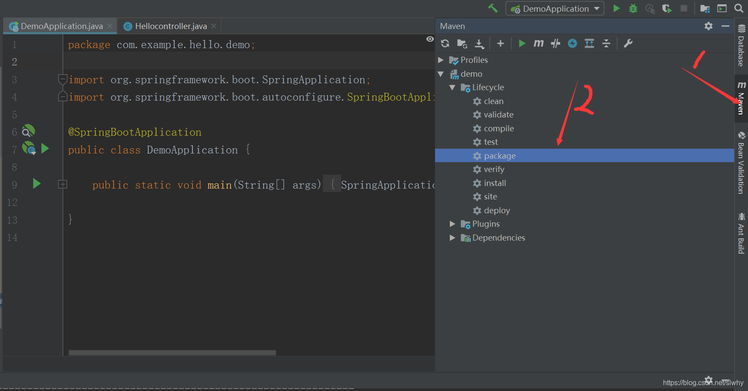Open Project Structure icon in top toolbar

point(705,8)
